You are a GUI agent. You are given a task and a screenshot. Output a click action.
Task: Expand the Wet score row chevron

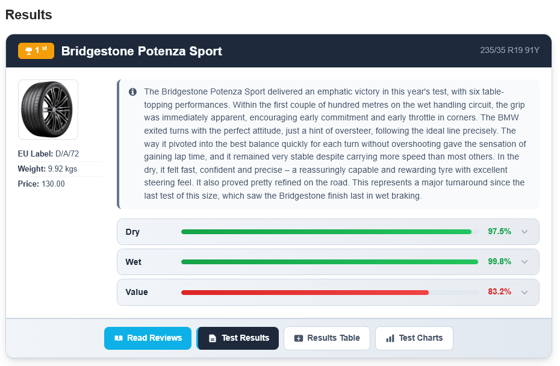pyautogui.click(x=524, y=262)
